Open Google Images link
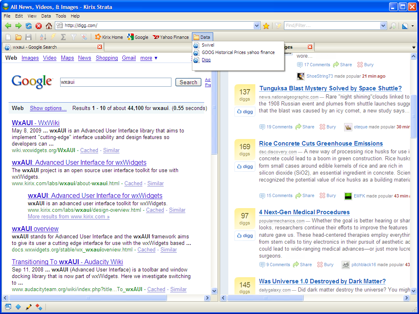Screen dimensions: 419x314 tap(30, 58)
